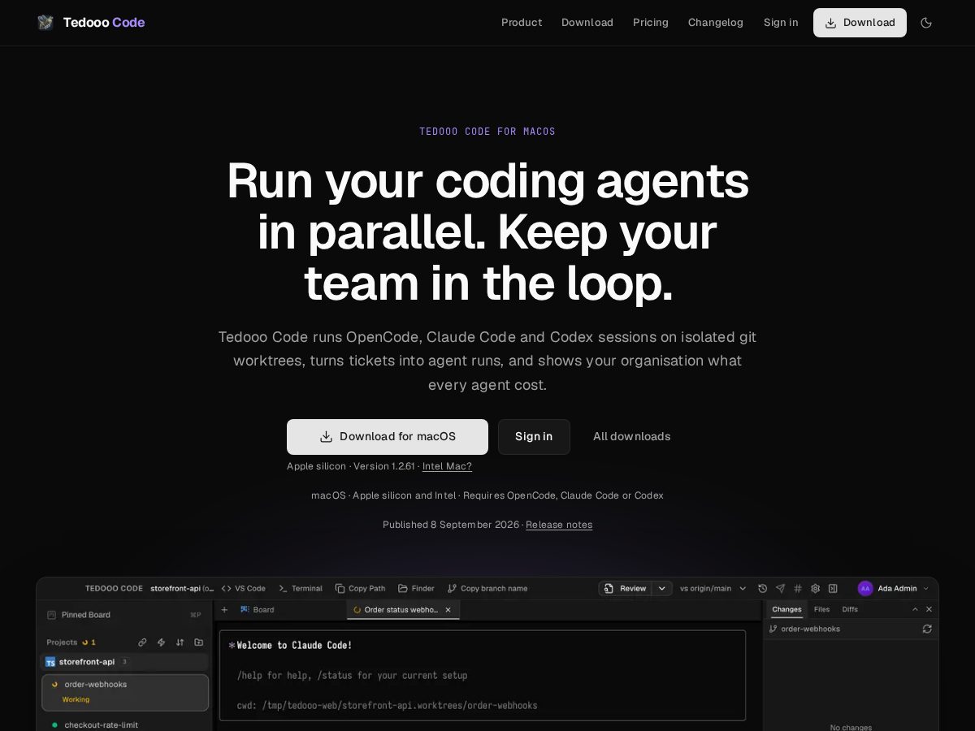This screenshot has width=975, height=731.
Task: Collapse the changes panel chevron
Action: pos(915,609)
